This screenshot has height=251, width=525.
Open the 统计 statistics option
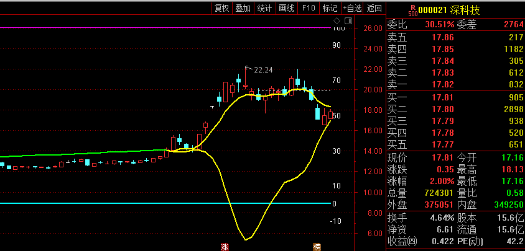(264, 8)
